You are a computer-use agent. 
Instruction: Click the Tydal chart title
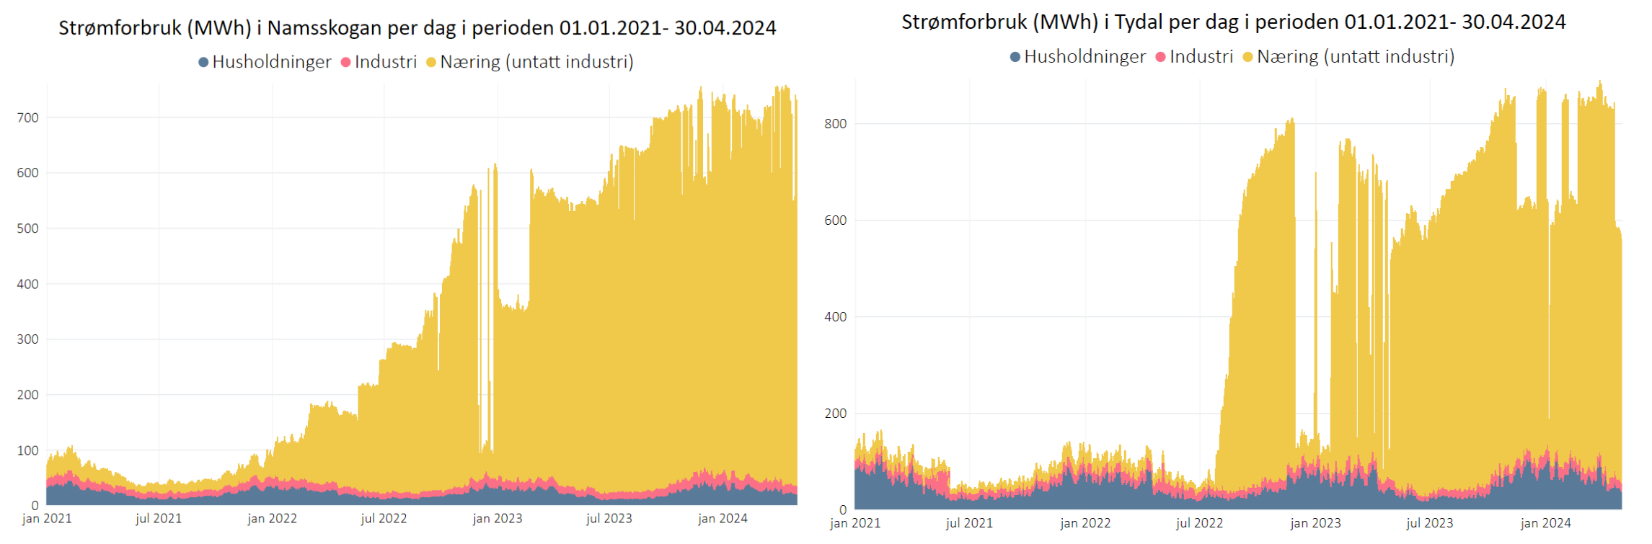point(1234,22)
